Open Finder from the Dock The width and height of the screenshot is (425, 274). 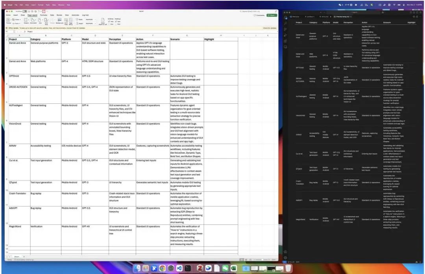(x=137, y=268)
